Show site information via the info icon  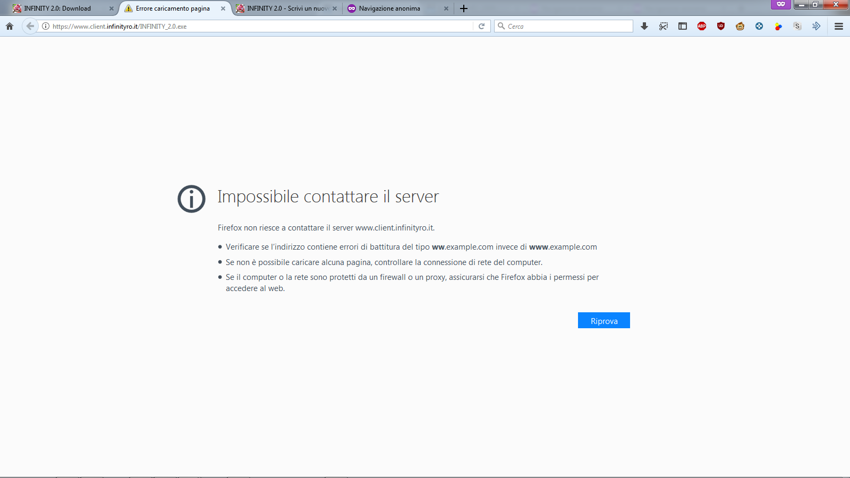click(46, 26)
